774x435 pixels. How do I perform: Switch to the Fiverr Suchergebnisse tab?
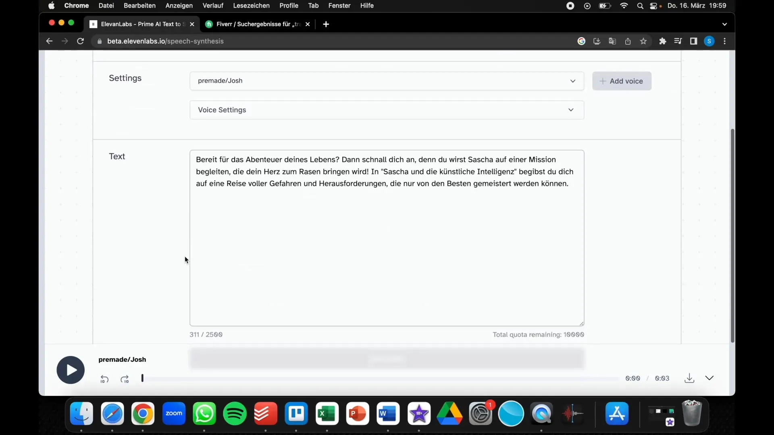(258, 24)
